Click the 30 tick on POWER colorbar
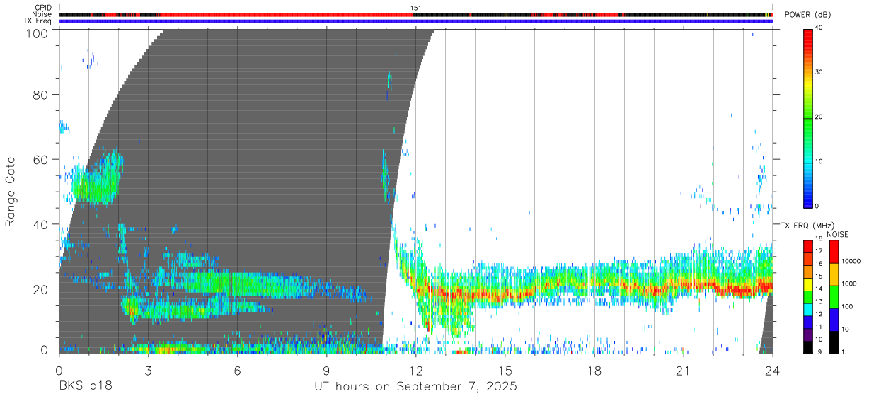Screen dimensions: 869x401 coord(819,73)
